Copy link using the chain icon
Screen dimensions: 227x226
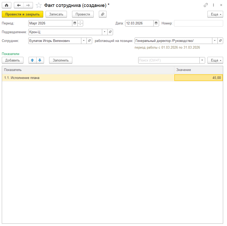[x=206, y=5]
